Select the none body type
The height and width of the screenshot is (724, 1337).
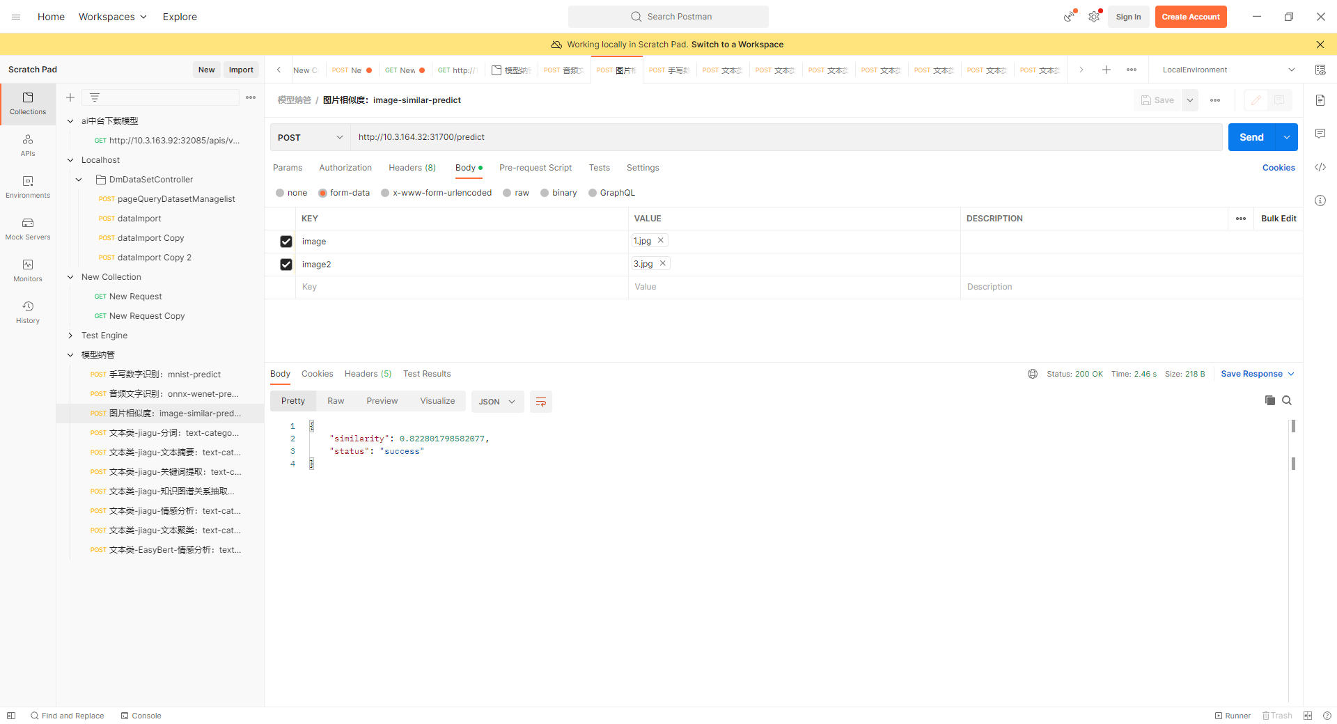[280, 193]
